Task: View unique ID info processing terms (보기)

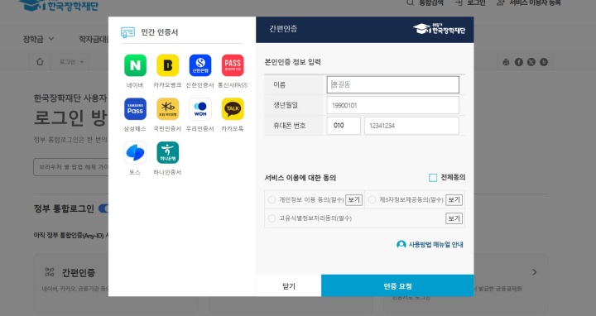Action: click(454, 218)
